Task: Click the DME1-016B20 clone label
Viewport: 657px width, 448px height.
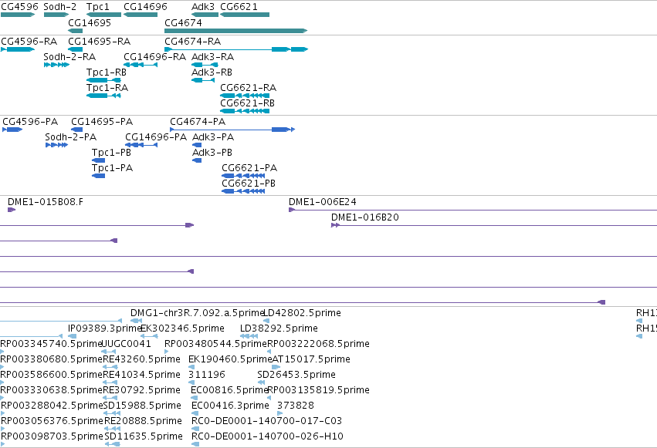Action: pos(365,217)
